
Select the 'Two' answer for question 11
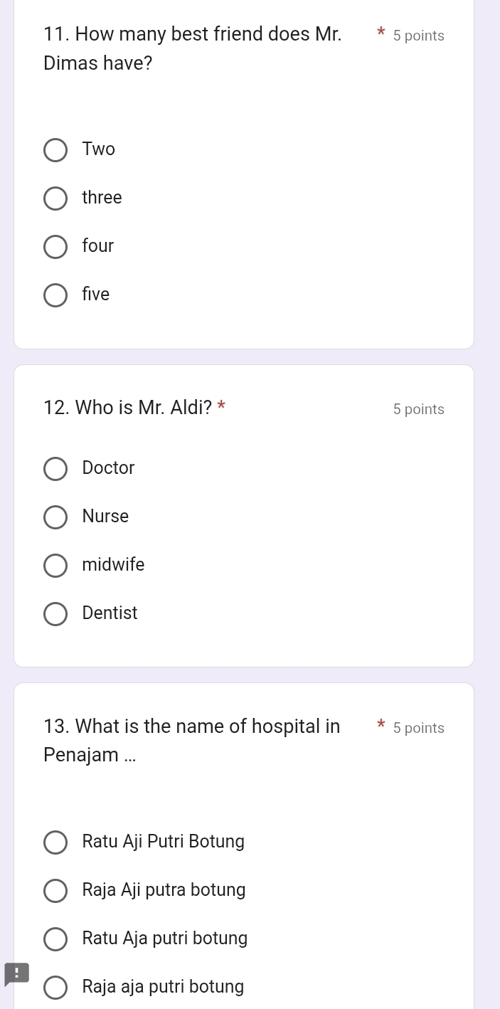click(56, 150)
